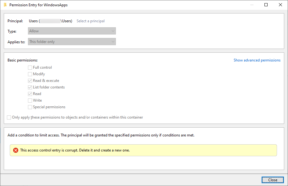Screen dimensions: 288x186
Task: Click the Add a condition to limit access text
Action: (101, 135)
